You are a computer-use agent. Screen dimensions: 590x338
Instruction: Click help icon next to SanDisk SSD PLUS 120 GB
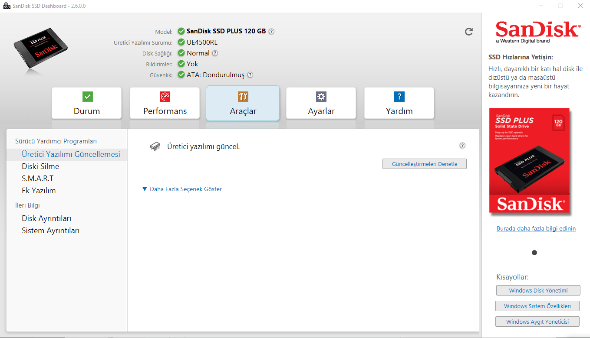tap(271, 31)
